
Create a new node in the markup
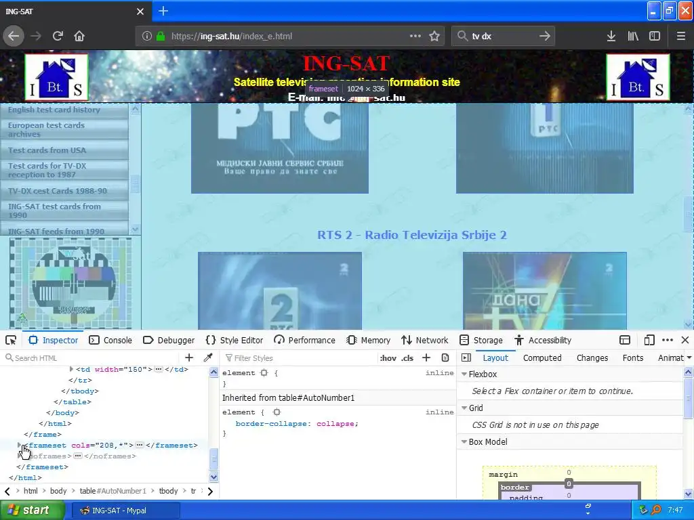click(189, 357)
